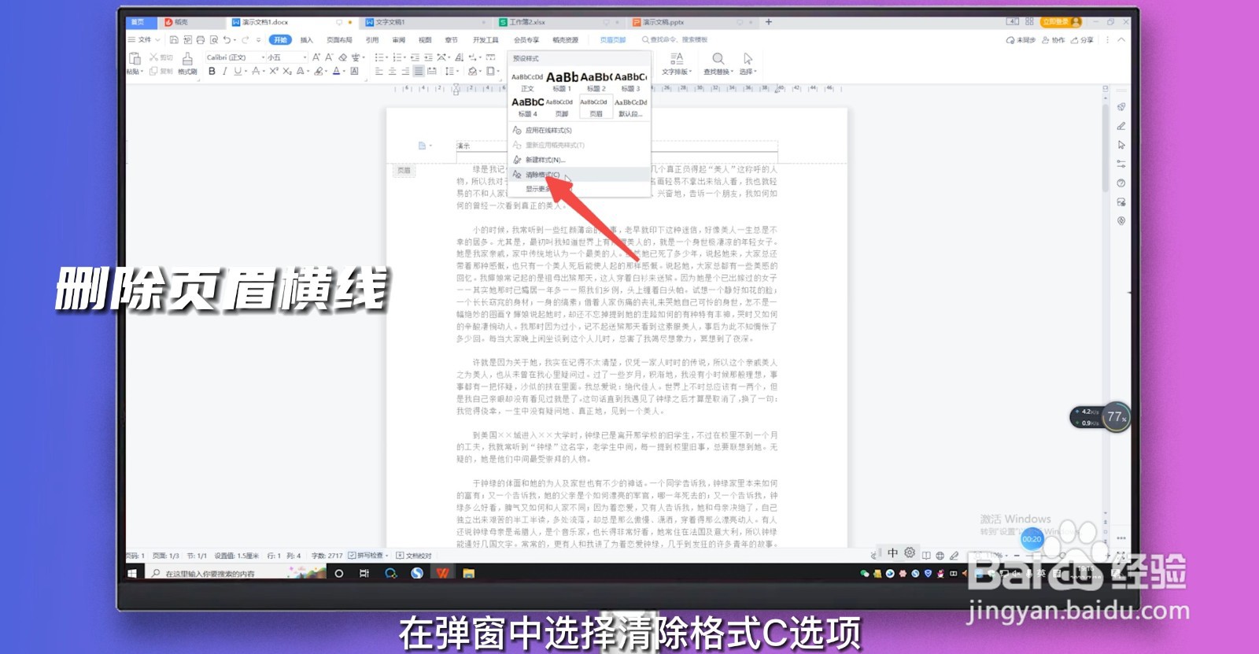The height and width of the screenshot is (654, 1259).
Task: Click the text highlight color icon
Action: point(319,71)
